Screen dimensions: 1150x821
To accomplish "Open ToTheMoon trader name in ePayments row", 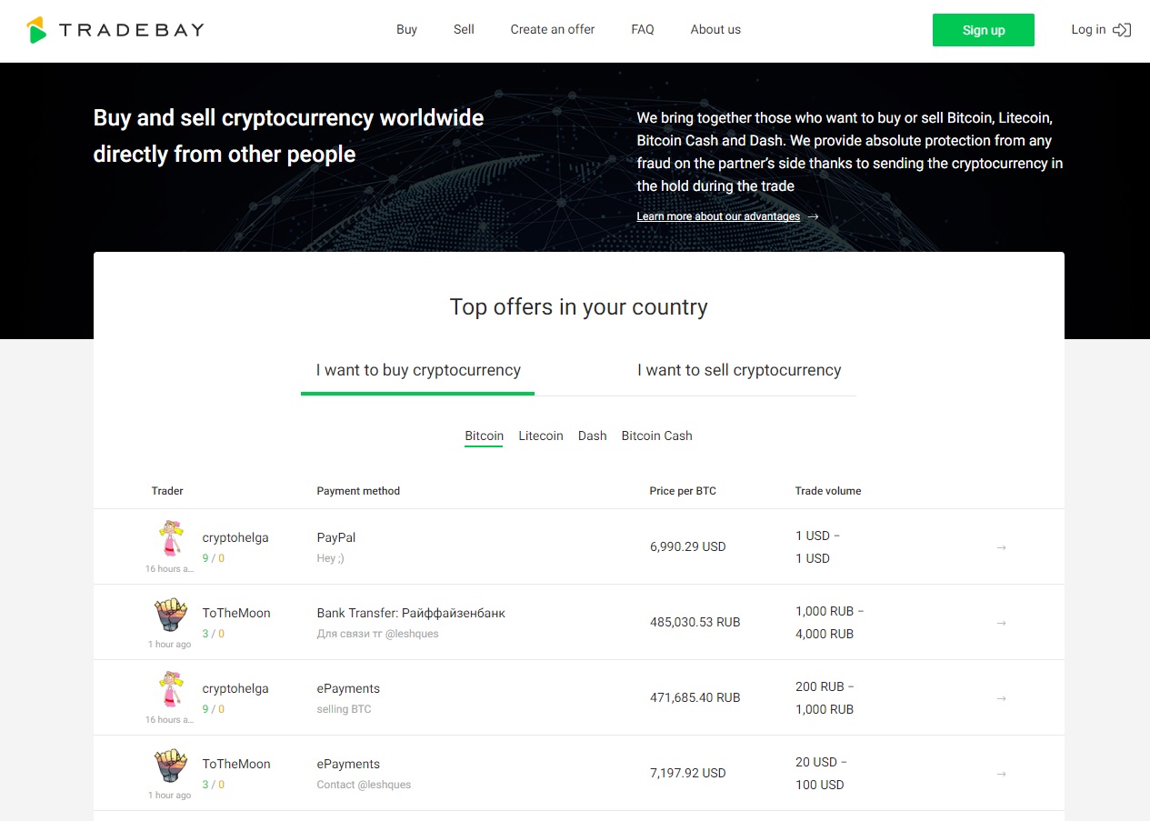I will click(236, 764).
